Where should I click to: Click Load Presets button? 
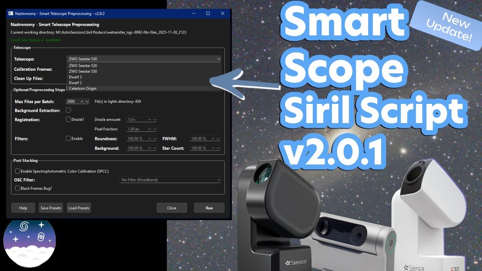coord(79,208)
